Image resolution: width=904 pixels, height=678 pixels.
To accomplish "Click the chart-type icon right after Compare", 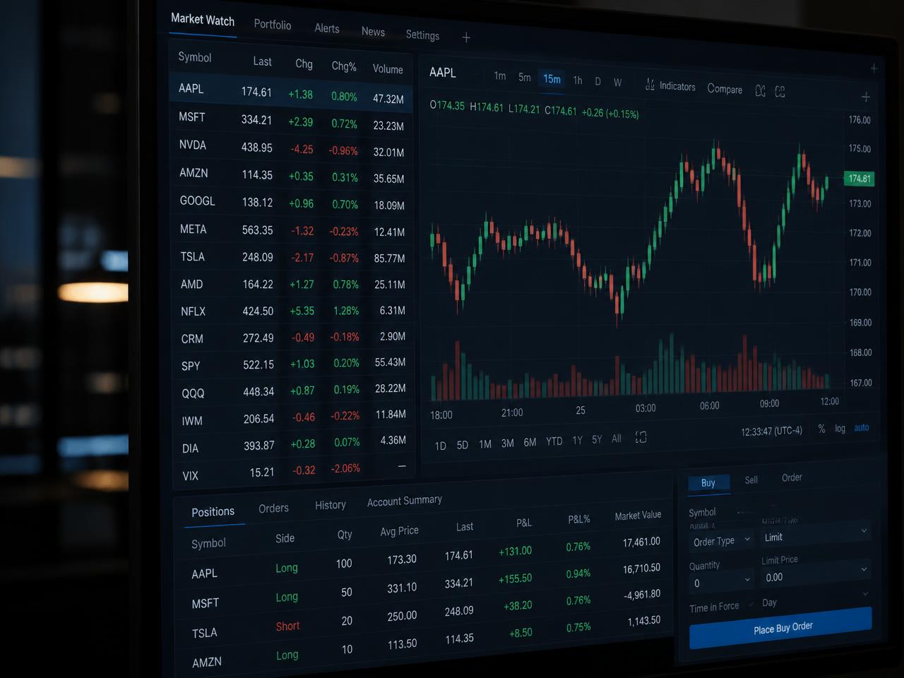I will tap(761, 90).
